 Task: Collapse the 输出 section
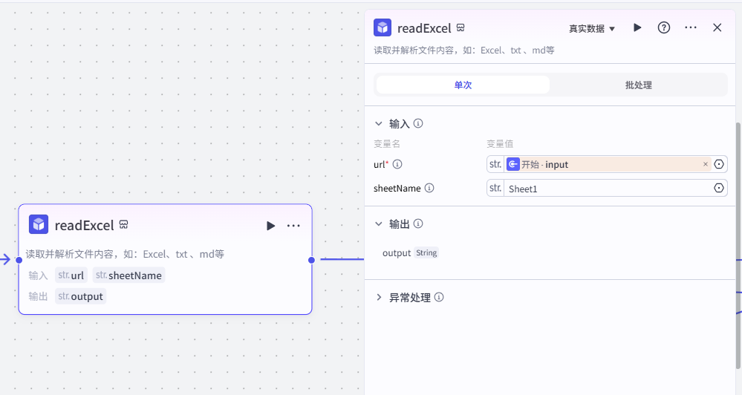379,223
